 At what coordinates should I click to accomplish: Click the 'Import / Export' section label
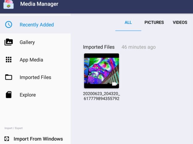[14, 128]
